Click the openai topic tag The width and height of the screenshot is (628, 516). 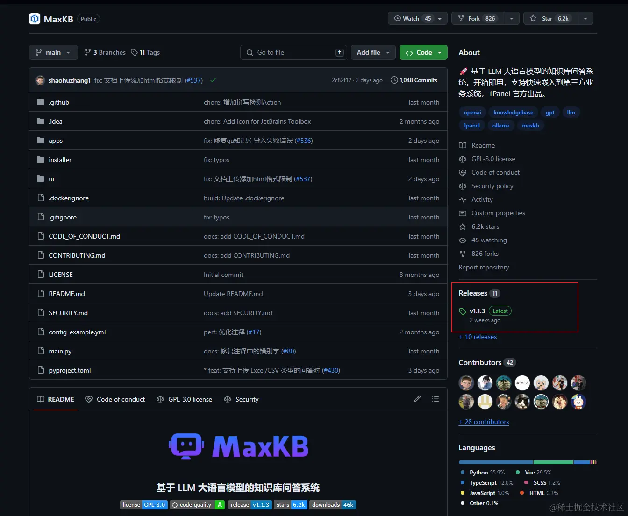(x=472, y=113)
